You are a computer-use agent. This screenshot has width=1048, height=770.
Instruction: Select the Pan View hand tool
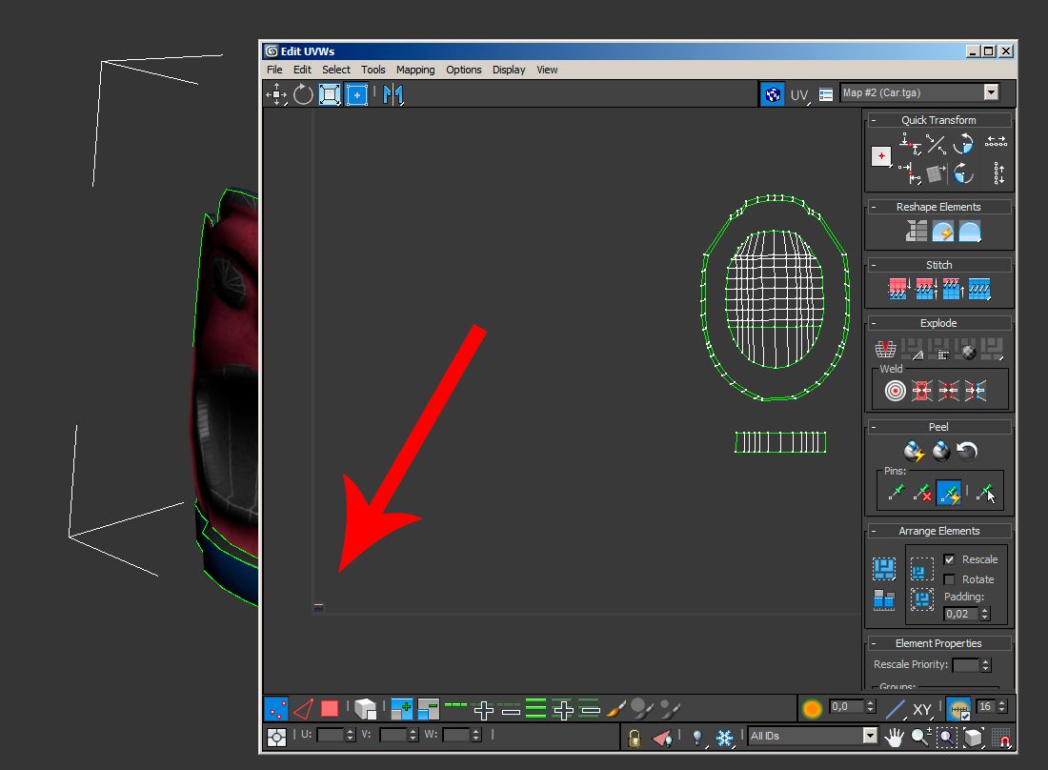pos(894,737)
